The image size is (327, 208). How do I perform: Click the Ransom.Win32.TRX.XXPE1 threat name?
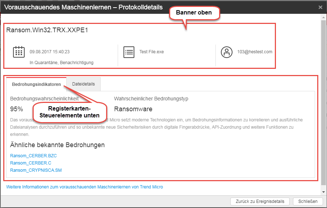click(x=47, y=30)
